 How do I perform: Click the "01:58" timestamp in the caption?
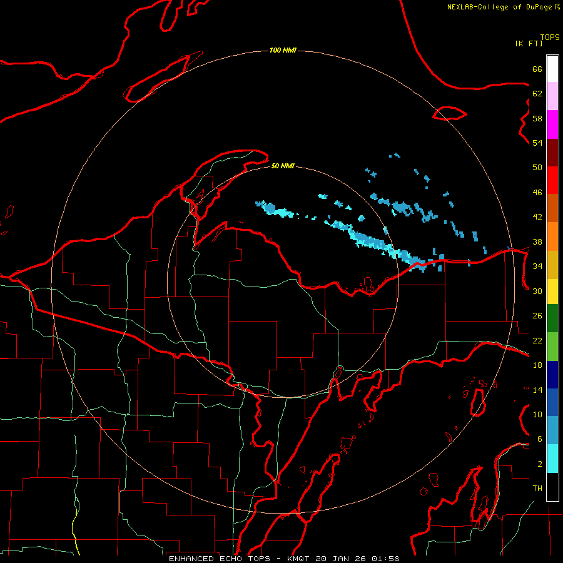pyautogui.click(x=385, y=559)
